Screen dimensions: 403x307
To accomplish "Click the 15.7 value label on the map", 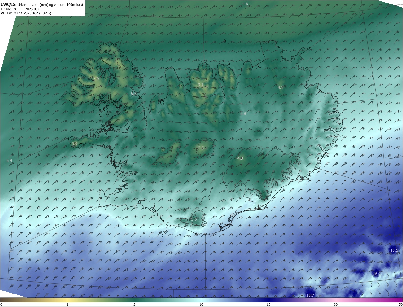I will [310, 295].
